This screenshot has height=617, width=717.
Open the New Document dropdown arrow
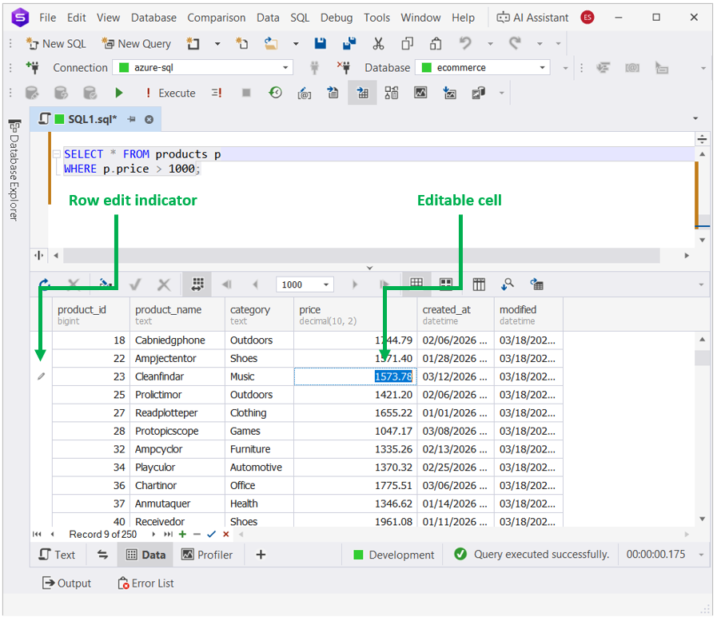pos(217,44)
